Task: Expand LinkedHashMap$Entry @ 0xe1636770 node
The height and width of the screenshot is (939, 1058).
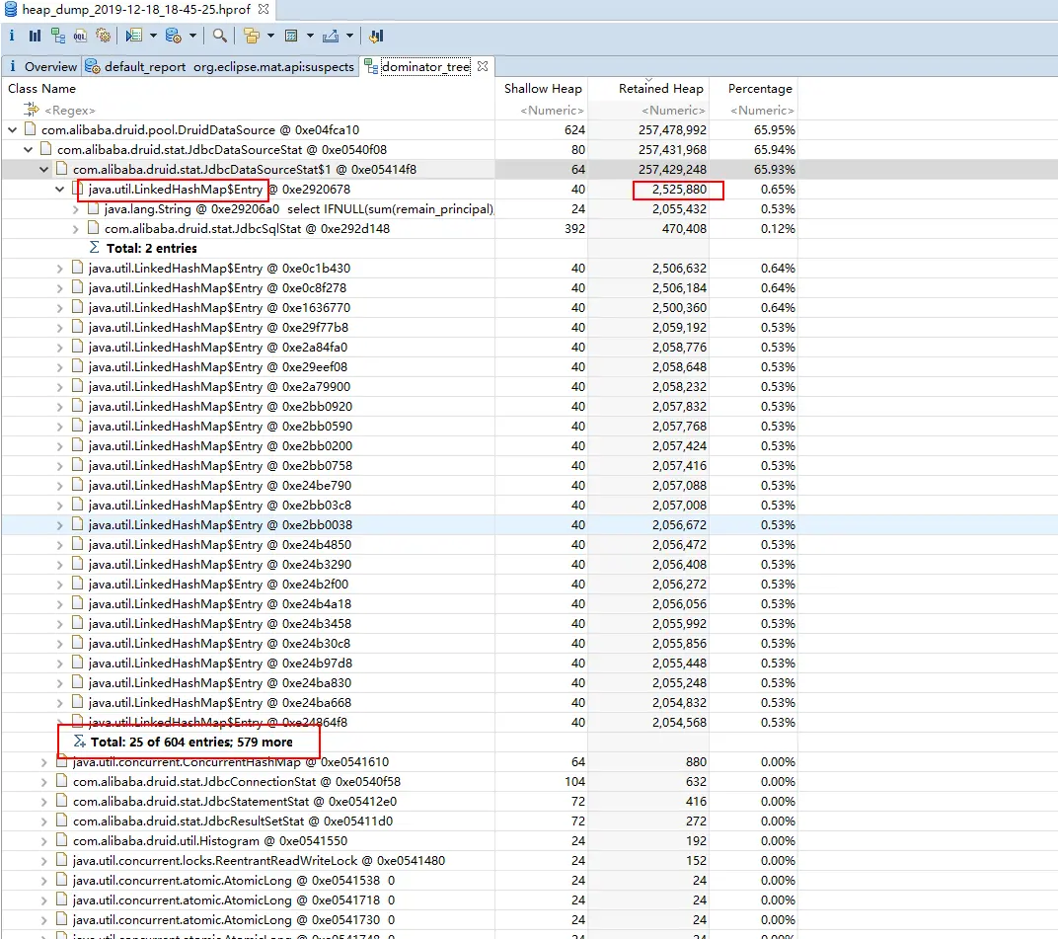Action: [x=59, y=308]
